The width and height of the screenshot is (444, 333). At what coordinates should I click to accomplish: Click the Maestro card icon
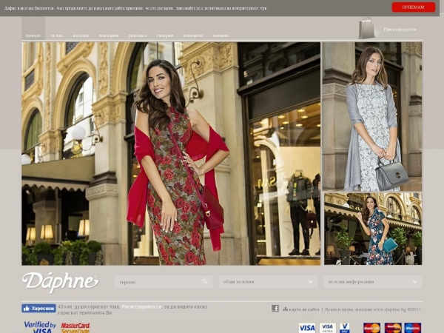coord(413,328)
